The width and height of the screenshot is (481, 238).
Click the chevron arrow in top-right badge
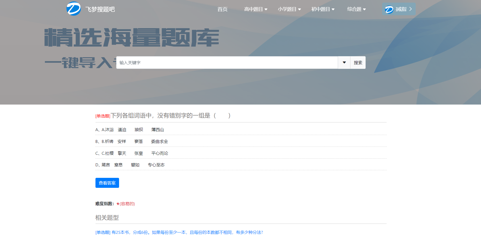coord(410,9)
